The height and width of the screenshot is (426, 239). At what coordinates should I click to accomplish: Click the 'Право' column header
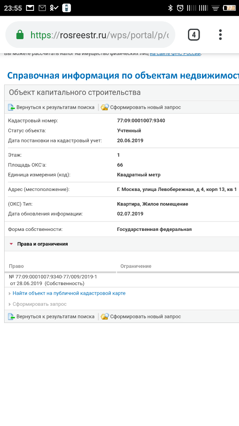point(16,266)
